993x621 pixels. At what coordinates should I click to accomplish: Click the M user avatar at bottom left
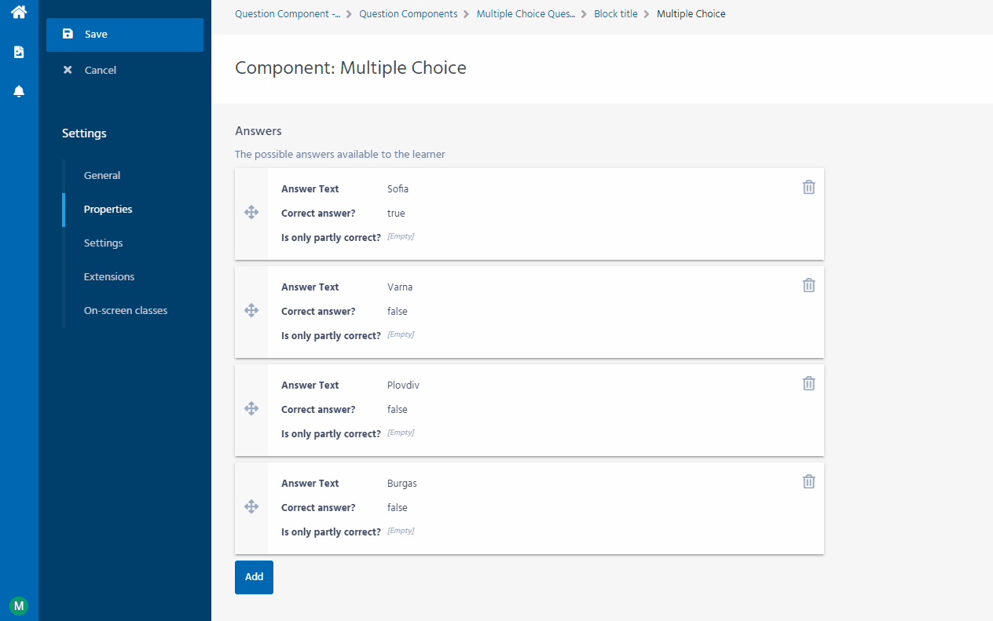pos(18,605)
